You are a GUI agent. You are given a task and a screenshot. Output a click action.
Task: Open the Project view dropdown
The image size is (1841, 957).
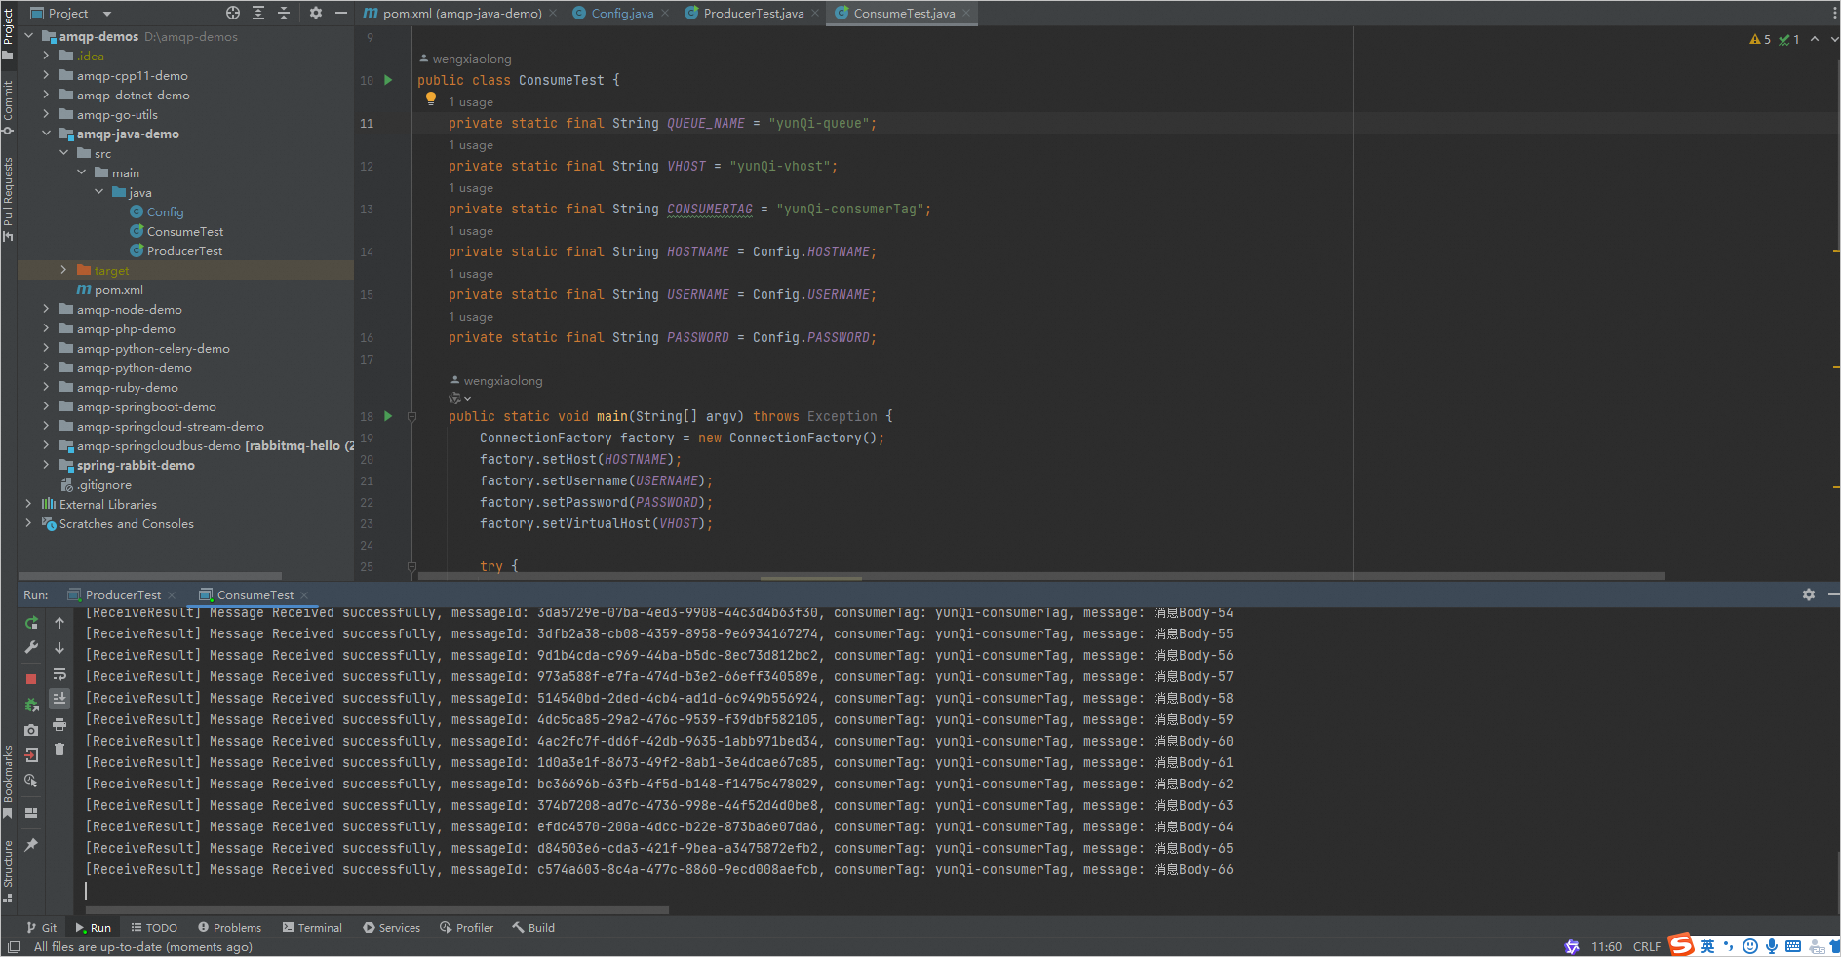point(107,14)
